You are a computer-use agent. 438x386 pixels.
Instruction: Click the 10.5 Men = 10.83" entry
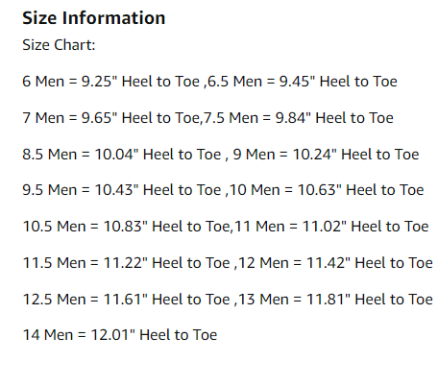[x=85, y=227]
